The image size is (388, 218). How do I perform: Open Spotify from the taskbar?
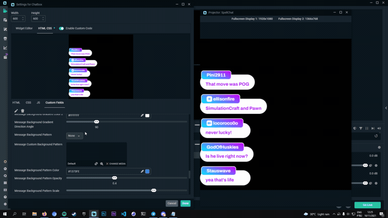[x=64, y=214]
